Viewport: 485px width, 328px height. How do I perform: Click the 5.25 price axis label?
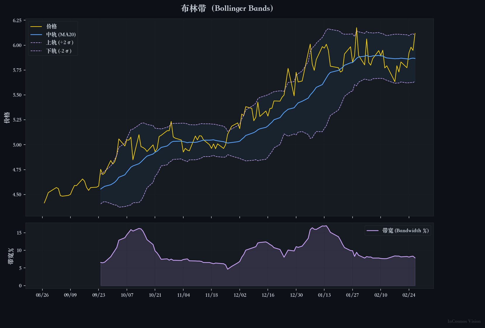[x=17, y=120]
